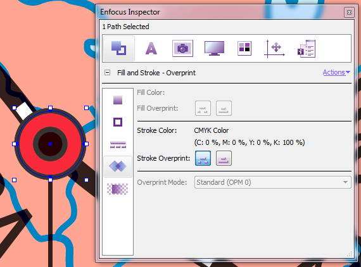Open the Image camera category icon
Image resolution: width=361 pixels, height=267 pixels.
coord(182,48)
